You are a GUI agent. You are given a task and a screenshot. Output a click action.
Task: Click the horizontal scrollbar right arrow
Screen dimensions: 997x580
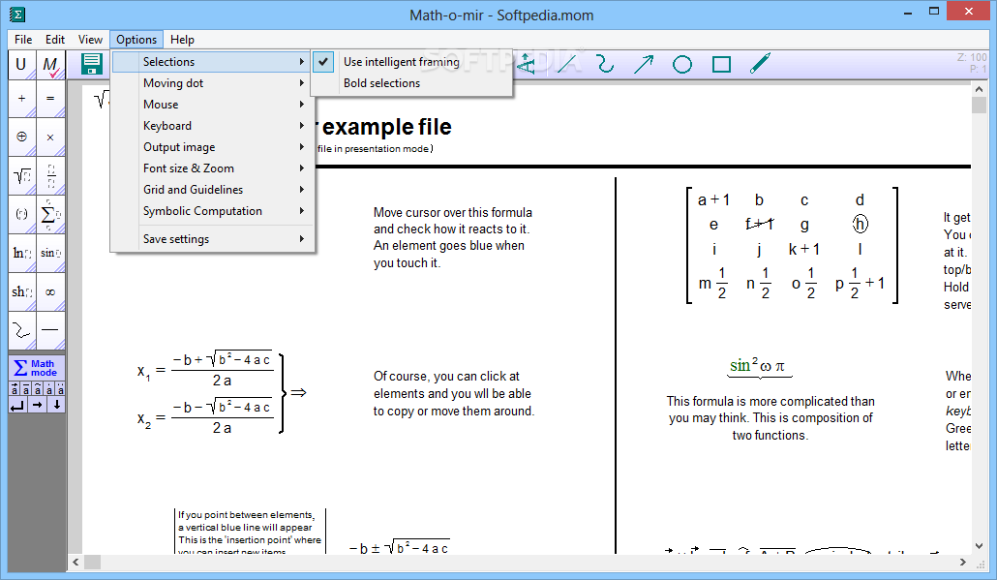[963, 563]
